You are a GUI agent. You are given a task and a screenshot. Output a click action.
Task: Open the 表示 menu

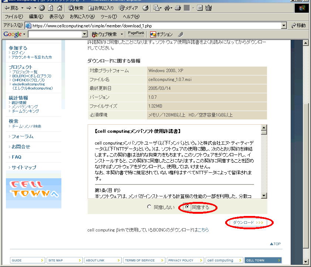tap(57, 17)
